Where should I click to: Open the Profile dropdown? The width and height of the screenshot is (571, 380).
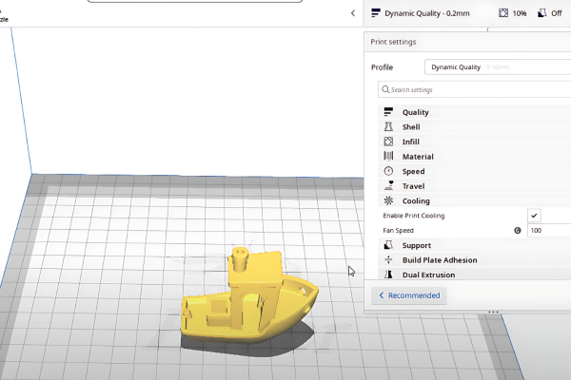pos(497,67)
